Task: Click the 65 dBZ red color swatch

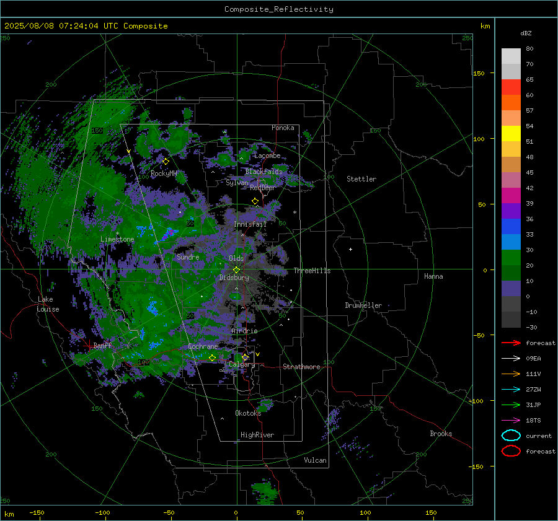Action: coord(511,87)
